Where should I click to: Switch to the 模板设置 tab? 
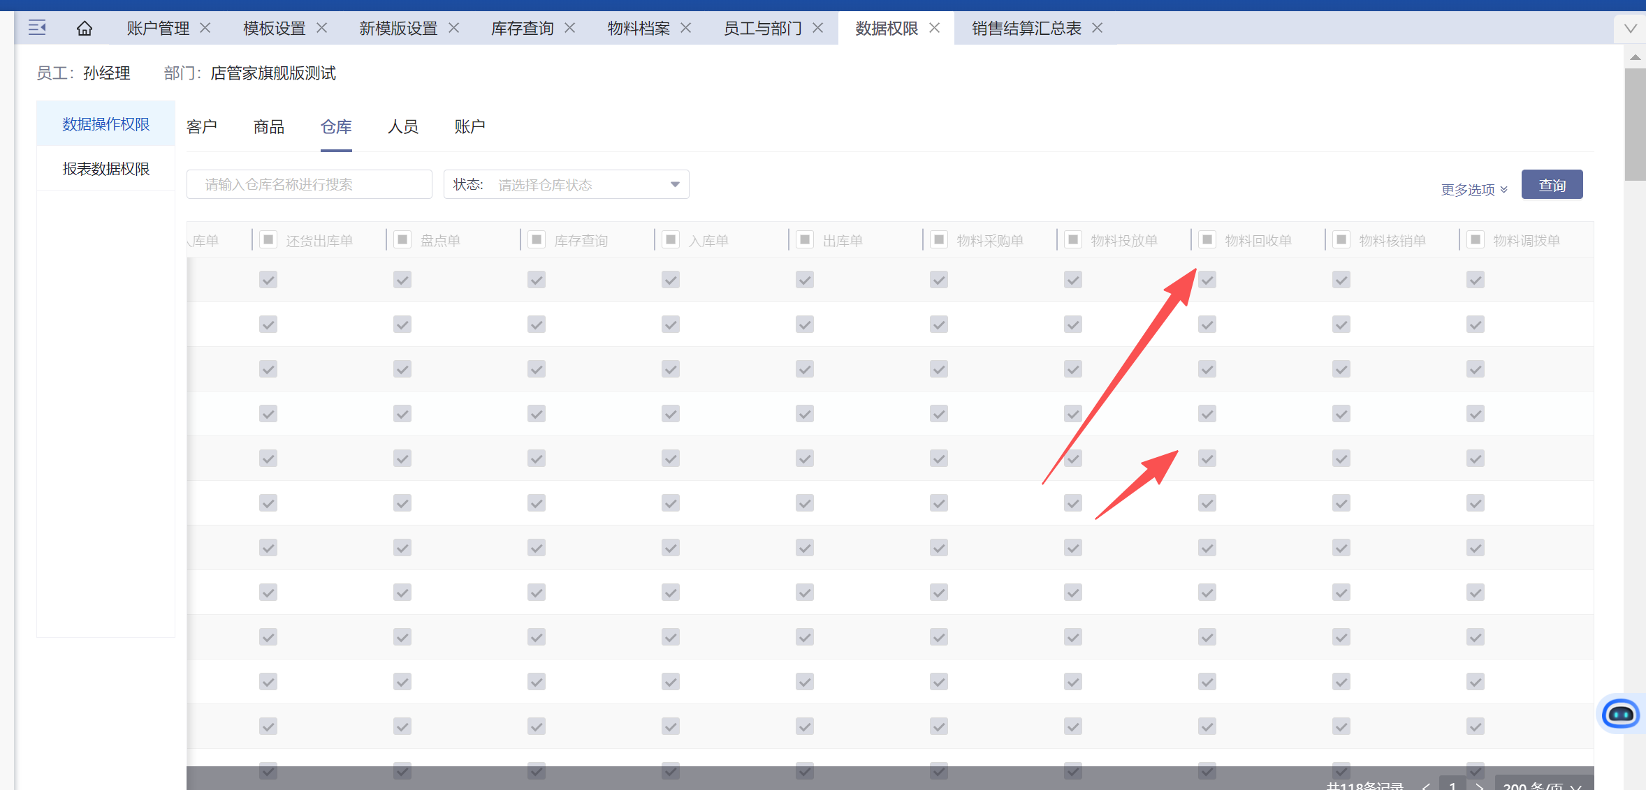274,29
